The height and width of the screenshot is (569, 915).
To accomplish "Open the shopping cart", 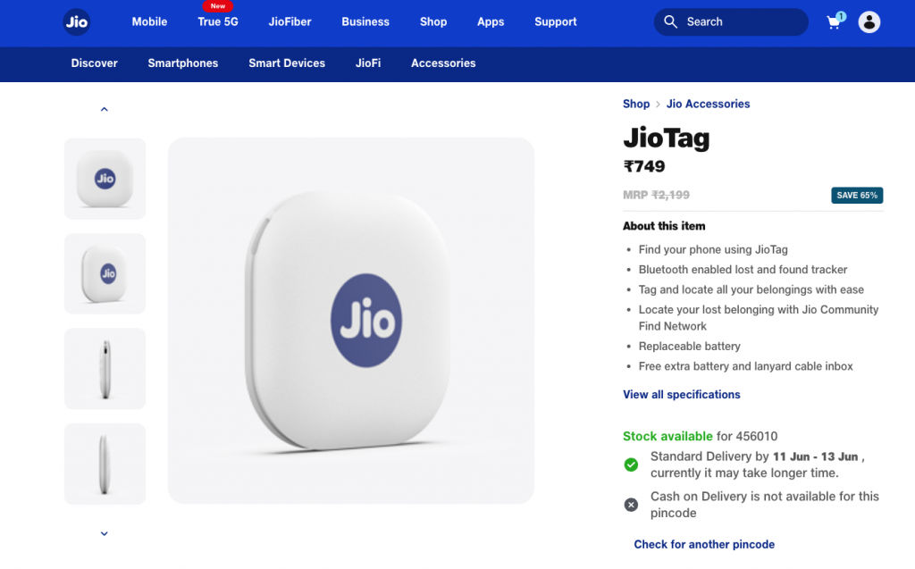I will [x=835, y=21].
